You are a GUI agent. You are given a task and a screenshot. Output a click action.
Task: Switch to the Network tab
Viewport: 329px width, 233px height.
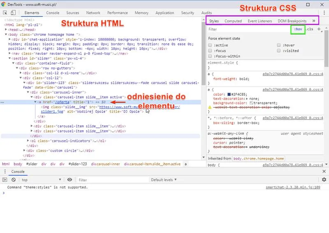tap(93, 13)
